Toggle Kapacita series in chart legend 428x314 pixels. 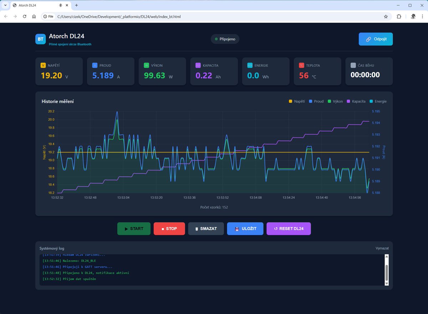pyautogui.click(x=356, y=101)
